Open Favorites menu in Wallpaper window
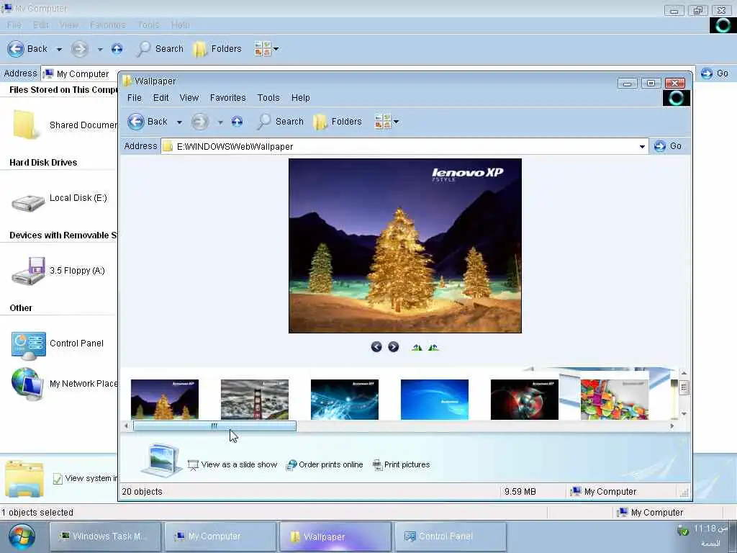 tap(228, 98)
